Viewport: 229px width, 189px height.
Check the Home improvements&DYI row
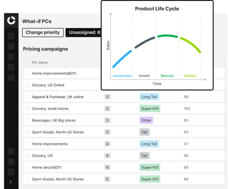pyautogui.click(x=27, y=73)
